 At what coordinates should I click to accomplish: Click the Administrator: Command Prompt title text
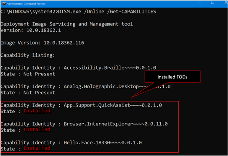26,4
